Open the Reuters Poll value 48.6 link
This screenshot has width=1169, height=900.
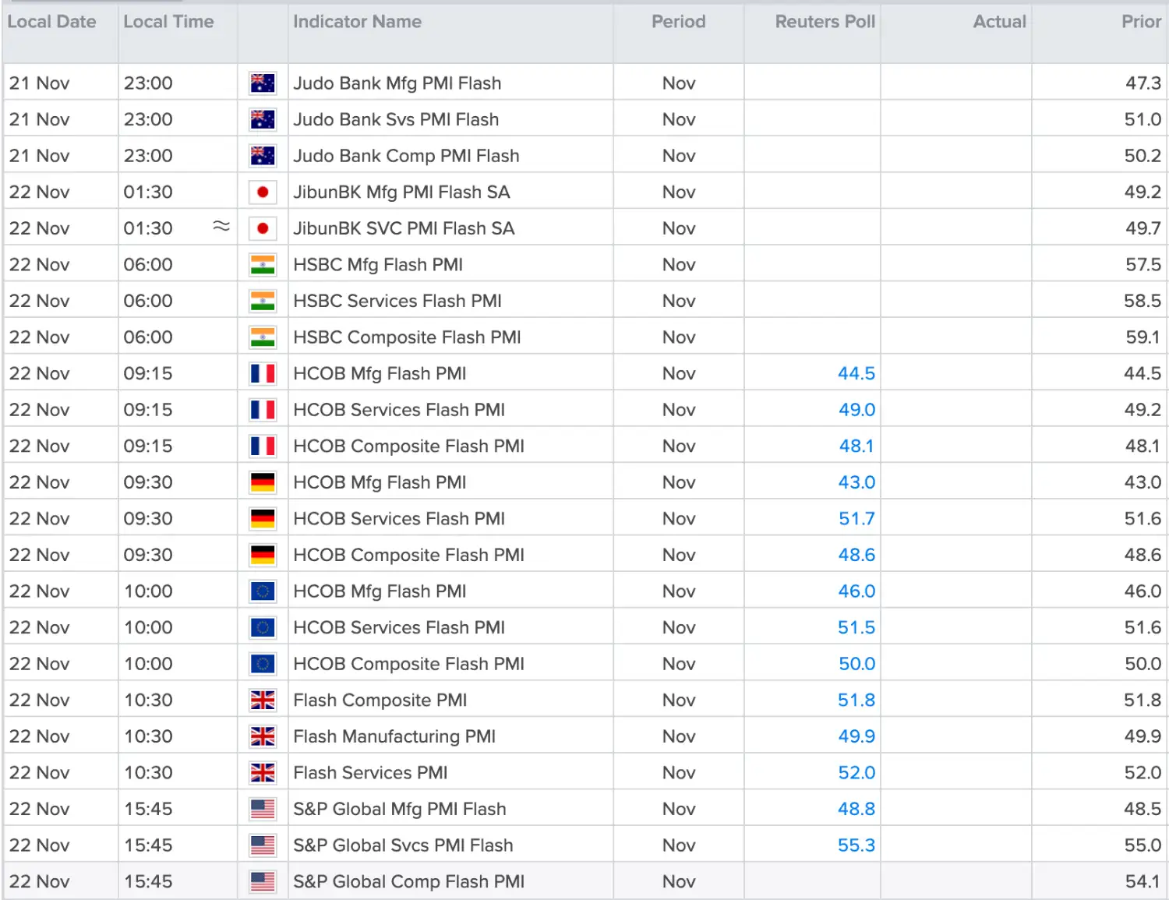[x=856, y=555]
